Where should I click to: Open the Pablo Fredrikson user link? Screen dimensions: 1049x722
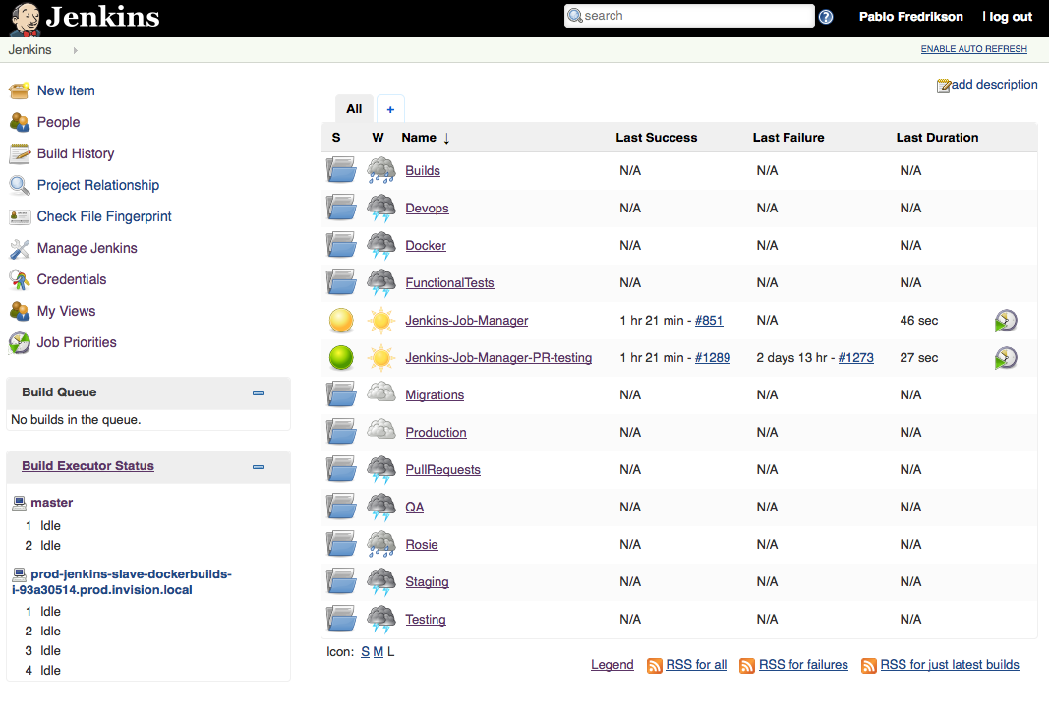[911, 17]
